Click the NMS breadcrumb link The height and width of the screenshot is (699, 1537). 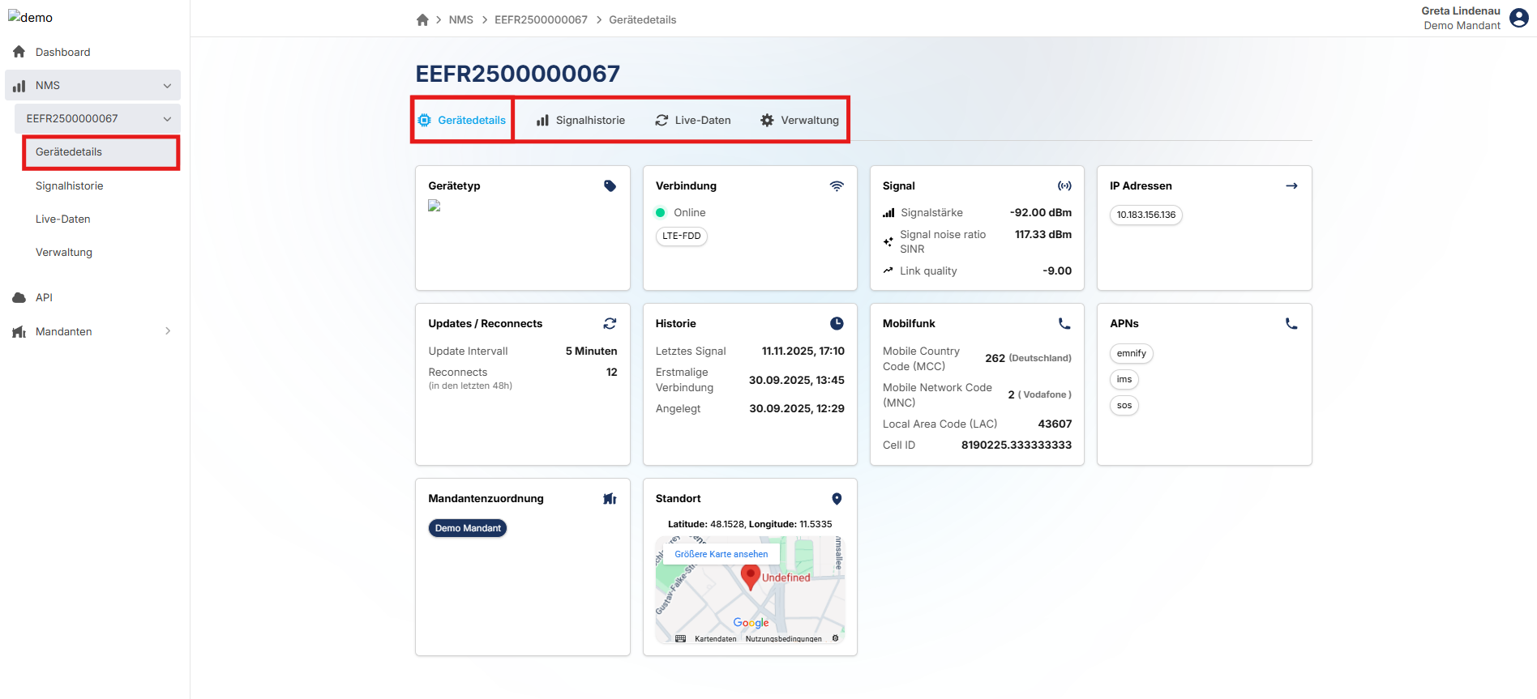pyautogui.click(x=460, y=20)
